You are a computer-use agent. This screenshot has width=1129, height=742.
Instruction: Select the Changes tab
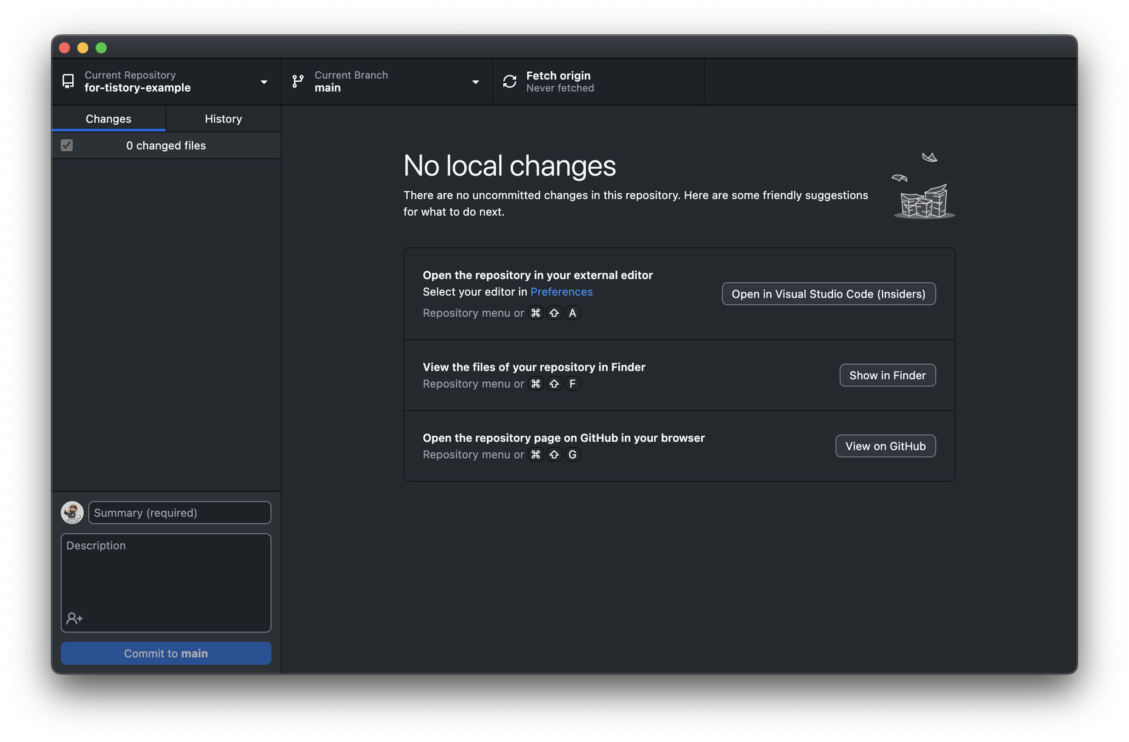click(108, 119)
